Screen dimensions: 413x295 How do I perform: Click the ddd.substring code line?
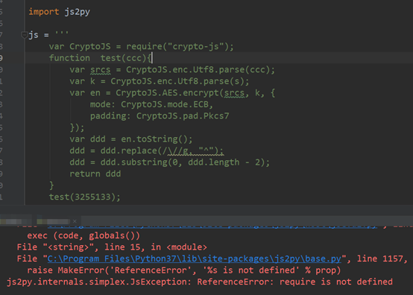point(170,162)
